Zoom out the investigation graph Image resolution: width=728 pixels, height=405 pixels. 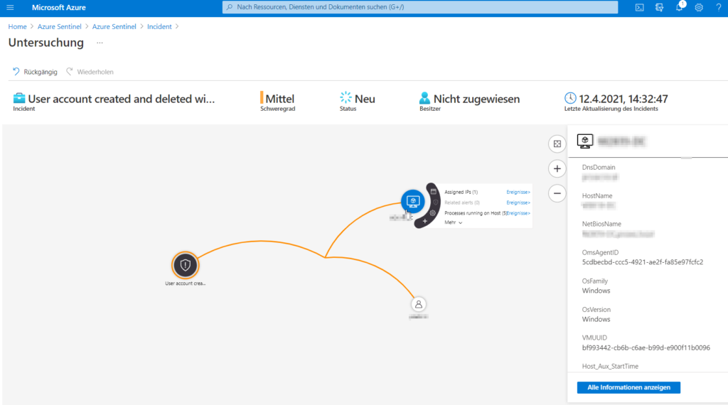click(557, 193)
